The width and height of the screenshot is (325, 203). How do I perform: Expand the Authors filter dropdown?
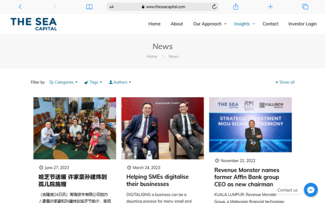(x=120, y=82)
